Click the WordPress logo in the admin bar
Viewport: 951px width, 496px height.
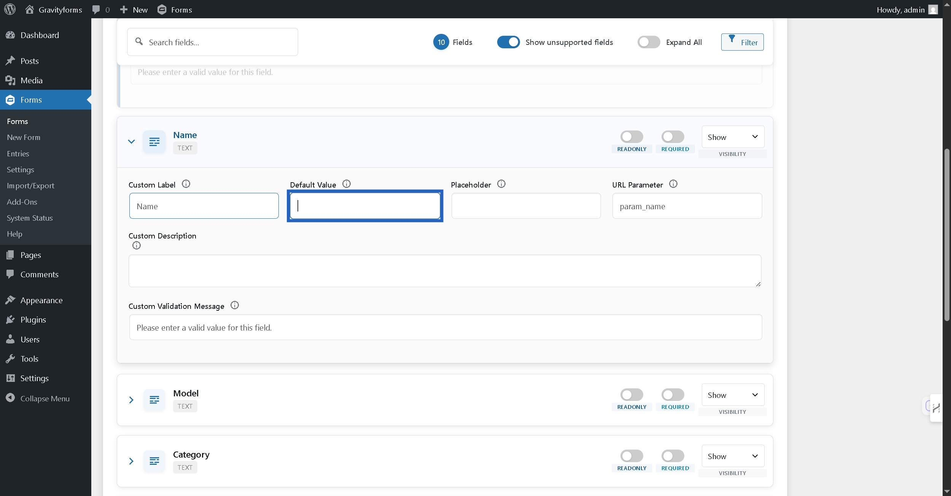click(x=10, y=10)
